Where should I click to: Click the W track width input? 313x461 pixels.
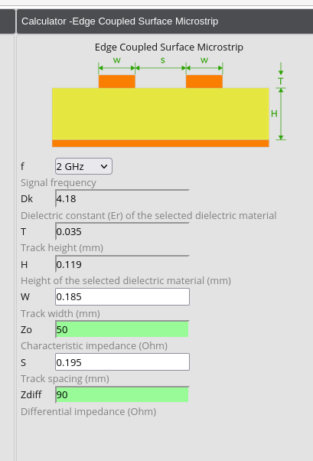(122, 296)
